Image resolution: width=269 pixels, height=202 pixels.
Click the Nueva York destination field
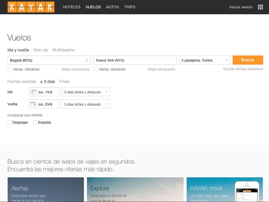click(x=135, y=60)
